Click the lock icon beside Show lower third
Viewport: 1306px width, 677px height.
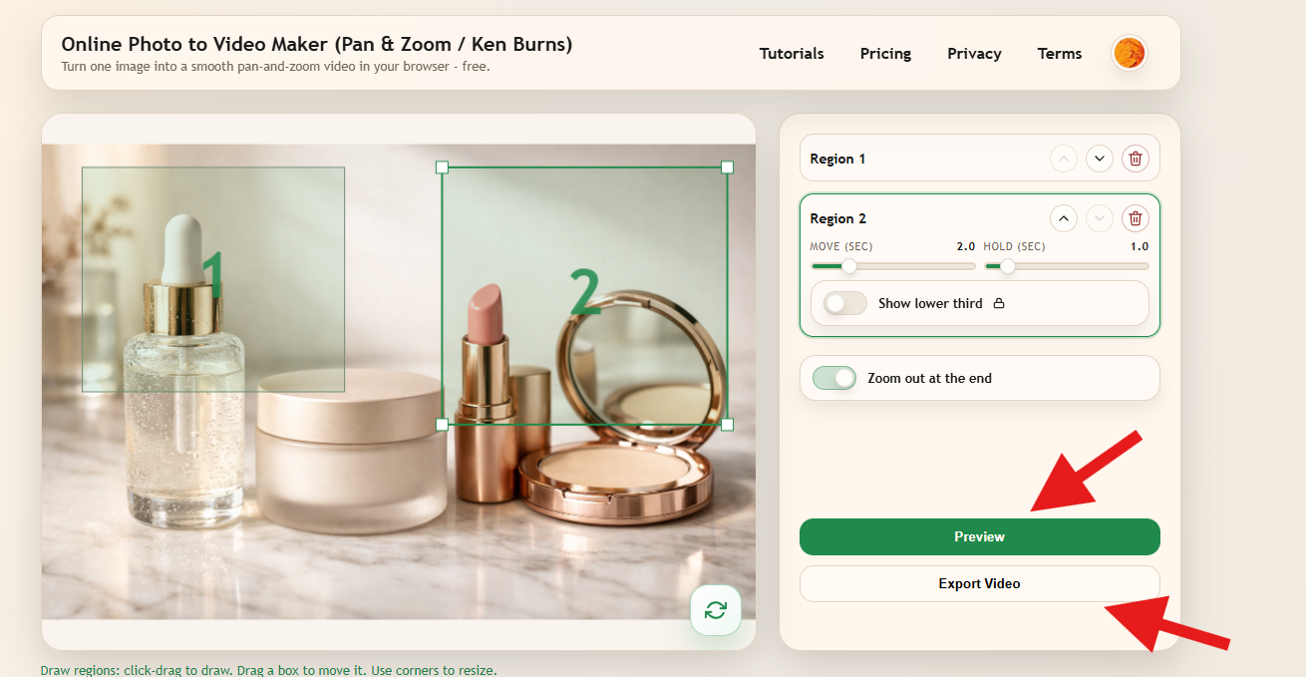pos(999,302)
